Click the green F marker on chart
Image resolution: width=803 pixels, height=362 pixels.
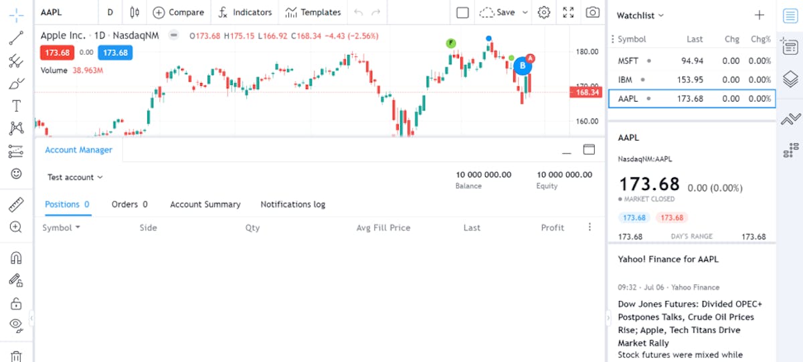[451, 43]
